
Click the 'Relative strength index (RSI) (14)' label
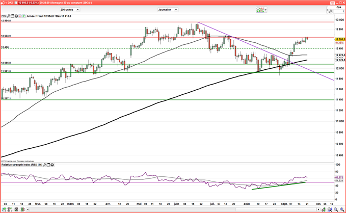click(22, 165)
